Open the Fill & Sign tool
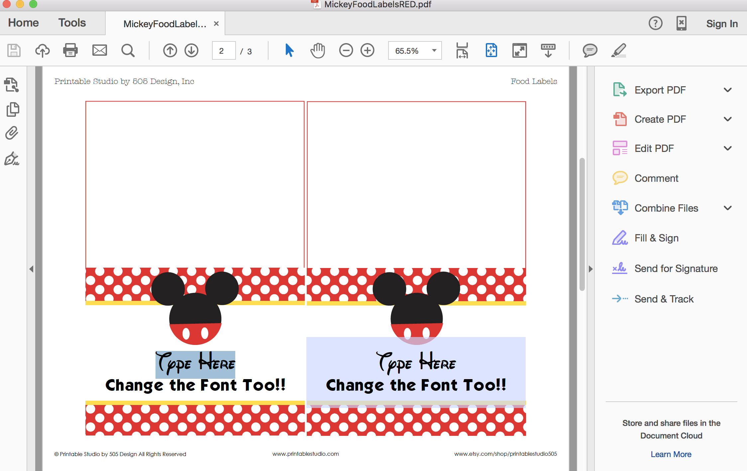 (656, 238)
